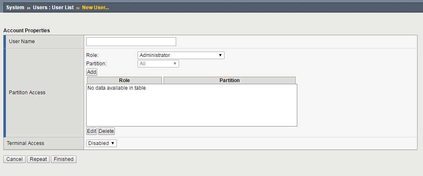
Task: Click the empty partition access table area
Action: coord(191,109)
